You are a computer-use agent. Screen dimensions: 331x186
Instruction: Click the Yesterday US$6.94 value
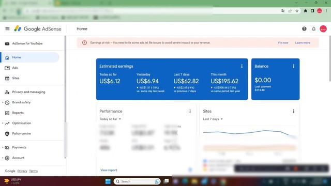coord(147,81)
